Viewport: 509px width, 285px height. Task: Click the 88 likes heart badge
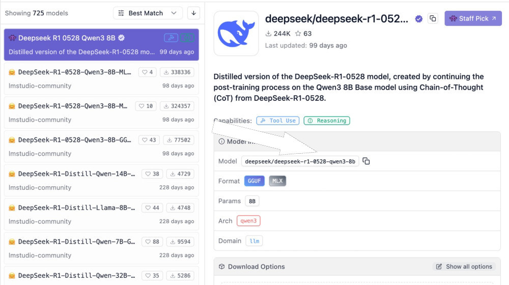pyautogui.click(x=152, y=242)
